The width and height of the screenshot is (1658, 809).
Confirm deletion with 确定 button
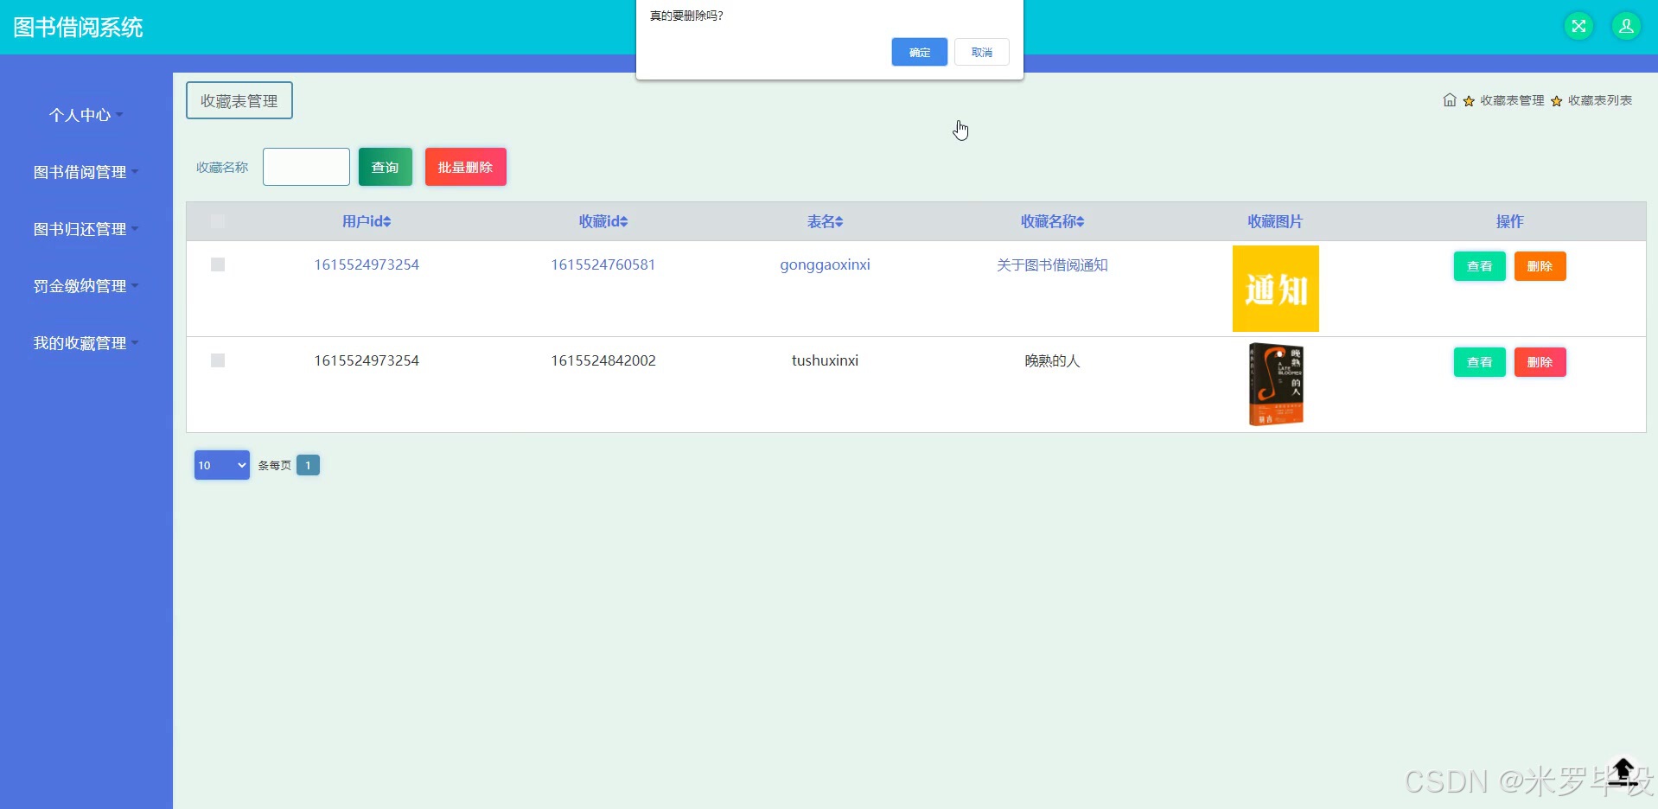pyautogui.click(x=920, y=52)
